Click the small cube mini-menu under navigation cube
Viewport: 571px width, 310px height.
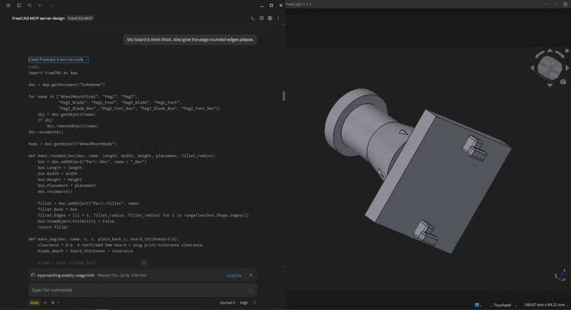(563, 81)
